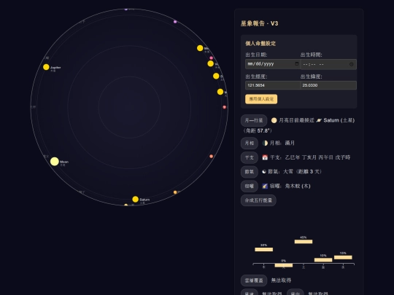Screen dimensions: 394x295
Task: Click the 月相 tag button
Action: click(x=250, y=143)
